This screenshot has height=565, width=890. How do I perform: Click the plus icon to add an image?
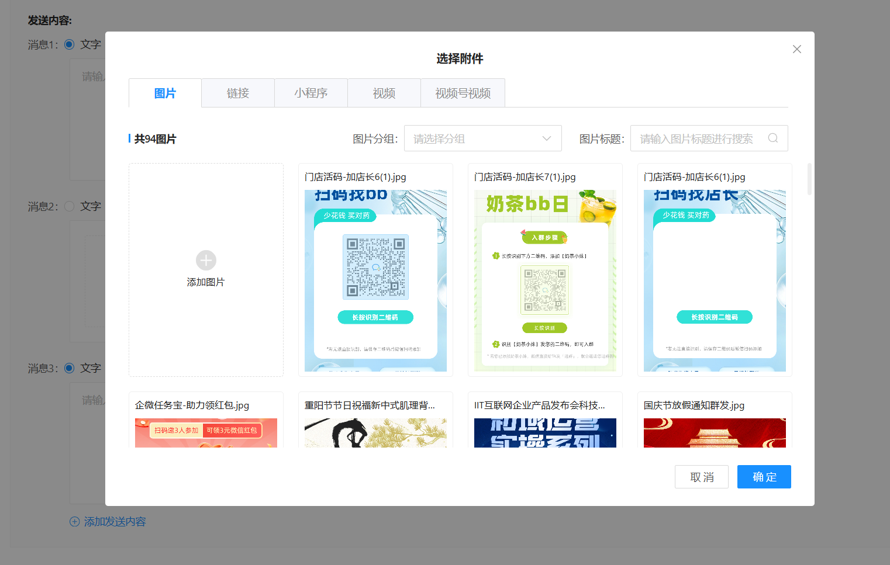tap(206, 260)
